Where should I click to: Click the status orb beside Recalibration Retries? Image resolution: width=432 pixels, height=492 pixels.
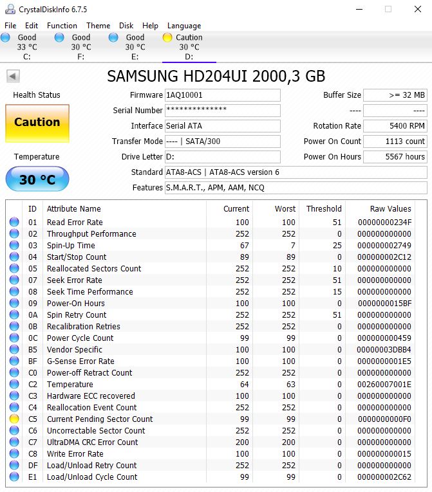pos(14,326)
